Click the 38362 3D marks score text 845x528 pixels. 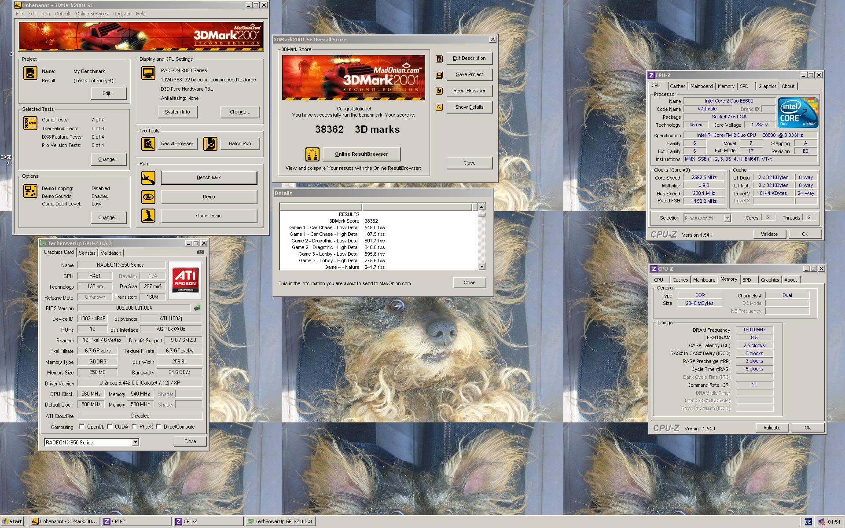click(357, 130)
